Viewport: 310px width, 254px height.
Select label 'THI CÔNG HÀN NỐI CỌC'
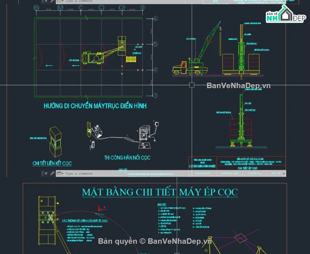click(127, 158)
